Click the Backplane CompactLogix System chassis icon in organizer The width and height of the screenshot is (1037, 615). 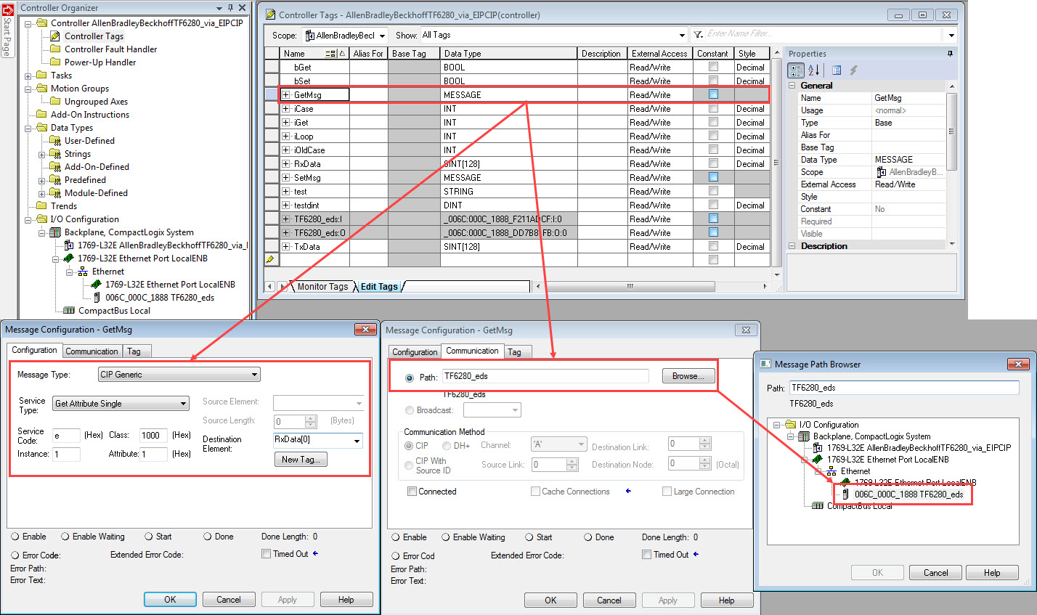(x=55, y=232)
